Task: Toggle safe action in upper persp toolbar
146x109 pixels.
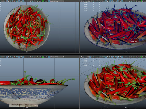Action: [x=99, y=1]
